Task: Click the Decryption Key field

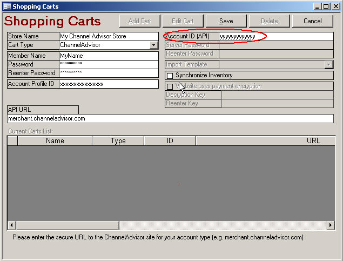Action: [x=278, y=95]
